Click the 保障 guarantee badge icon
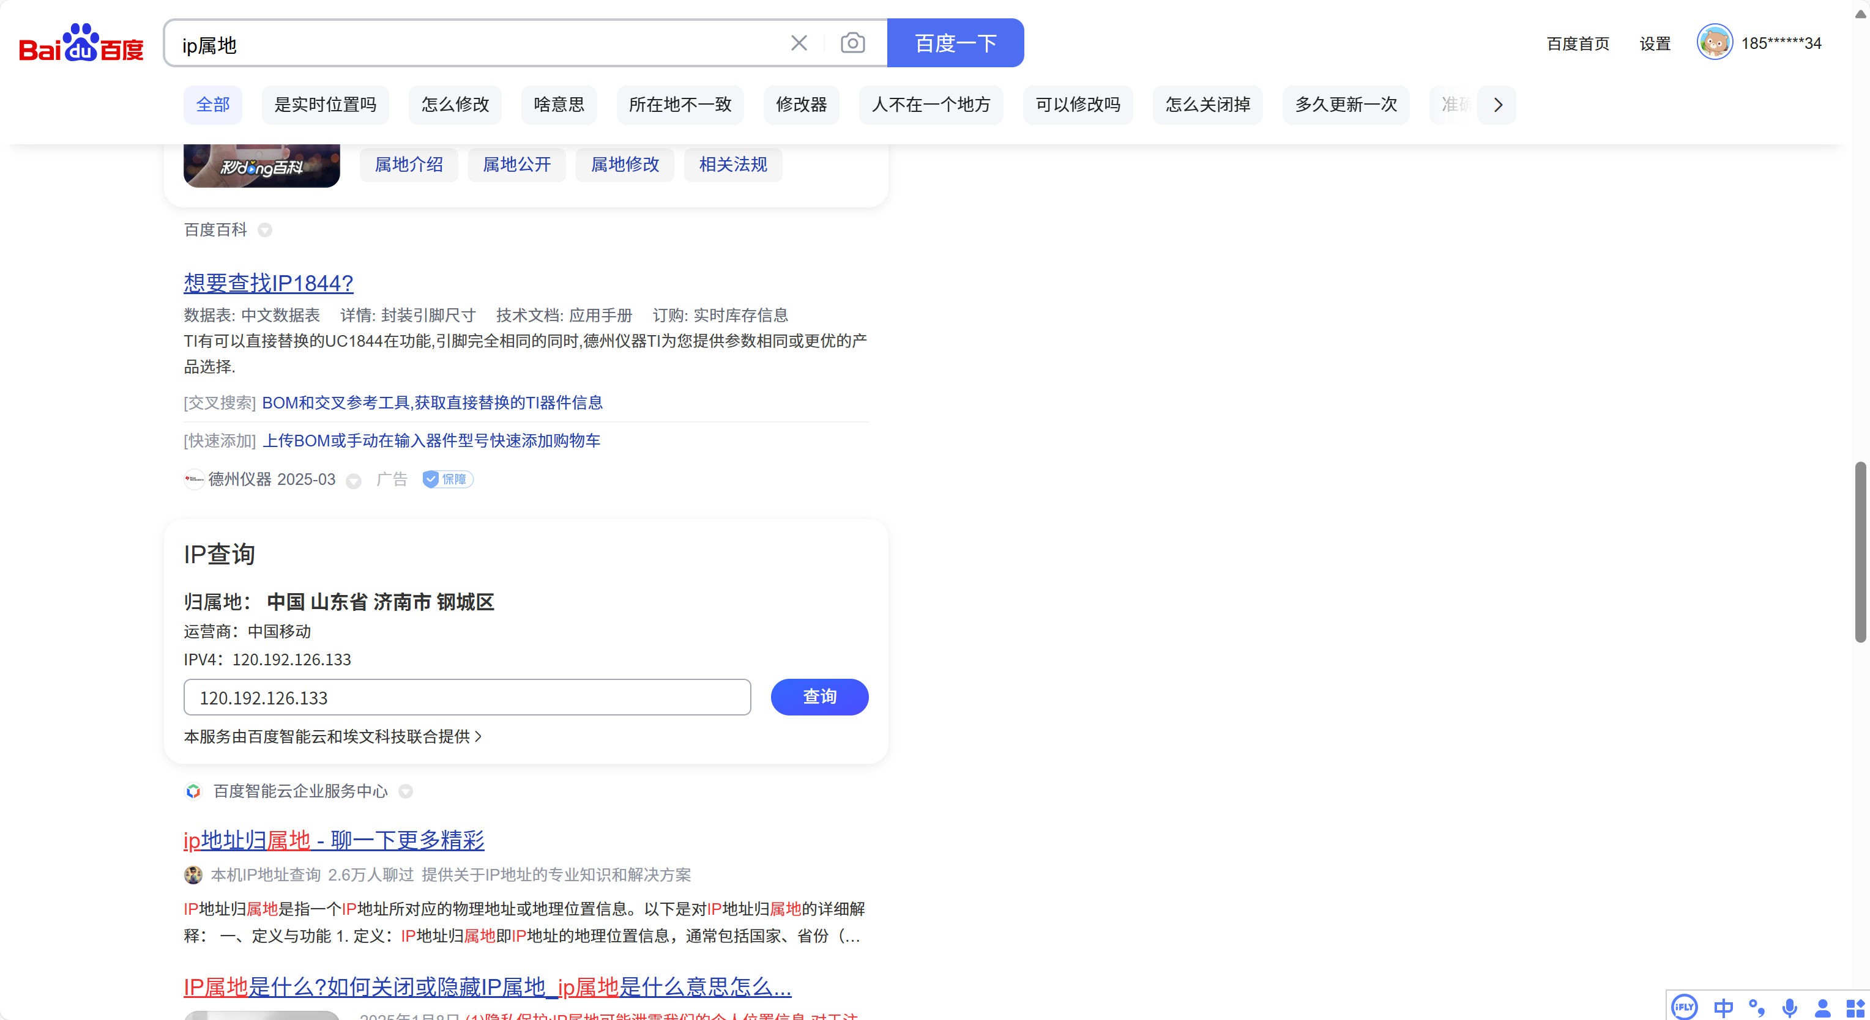This screenshot has height=1020, width=1870. pyautogui.click(x=448, y=479)
